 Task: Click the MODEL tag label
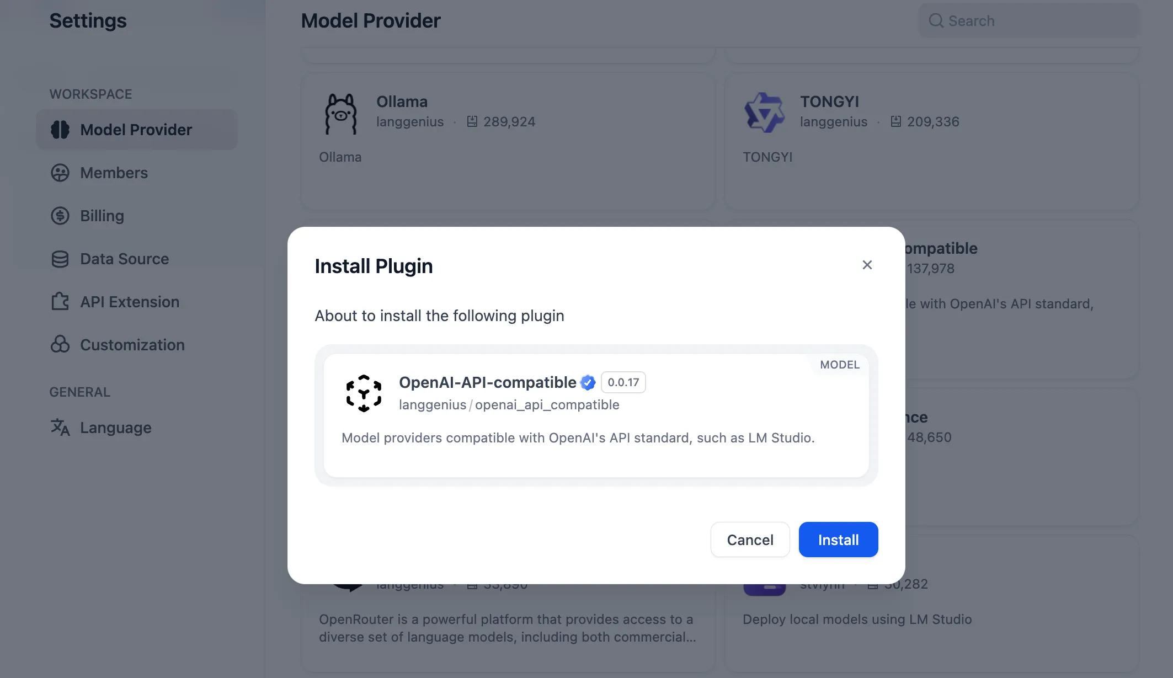pos(839,365)
